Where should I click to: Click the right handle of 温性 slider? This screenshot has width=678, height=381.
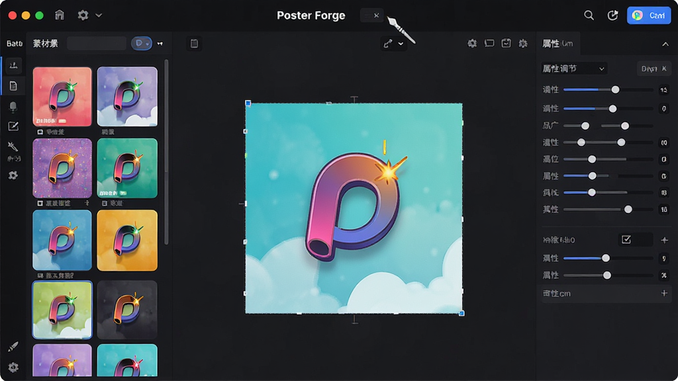click(621, 143)
